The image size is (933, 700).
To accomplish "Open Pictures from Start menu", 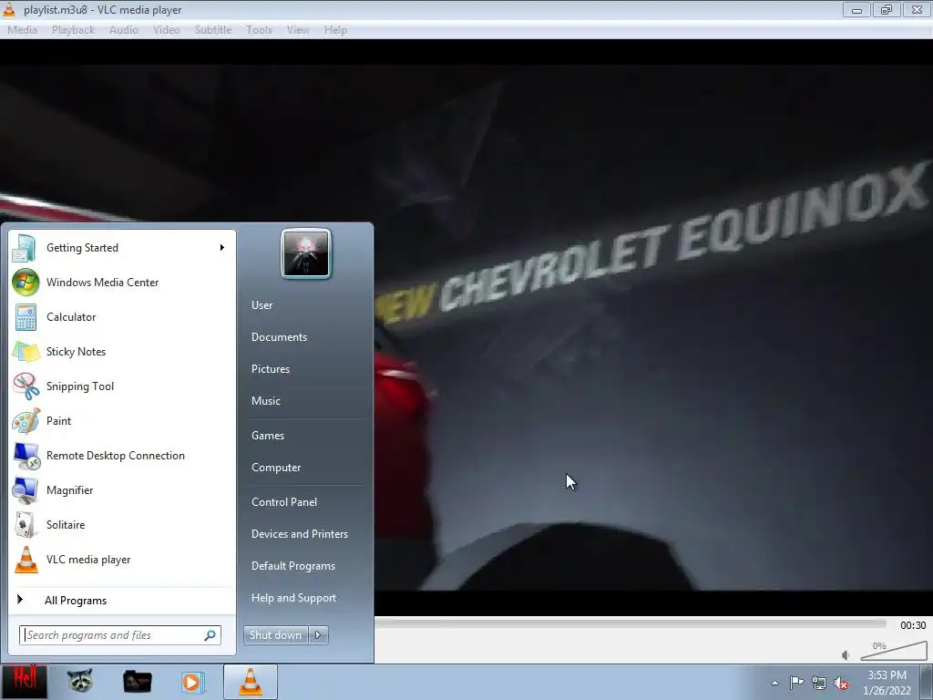I will click(x=271, y=369).
